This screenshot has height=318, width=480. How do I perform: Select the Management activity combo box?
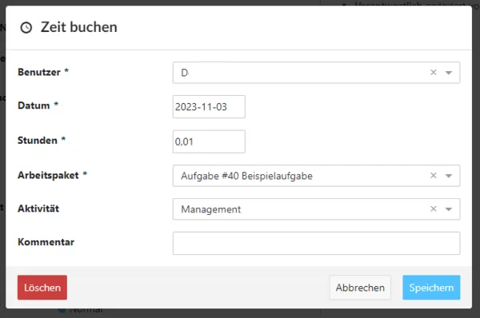(316, 209)
